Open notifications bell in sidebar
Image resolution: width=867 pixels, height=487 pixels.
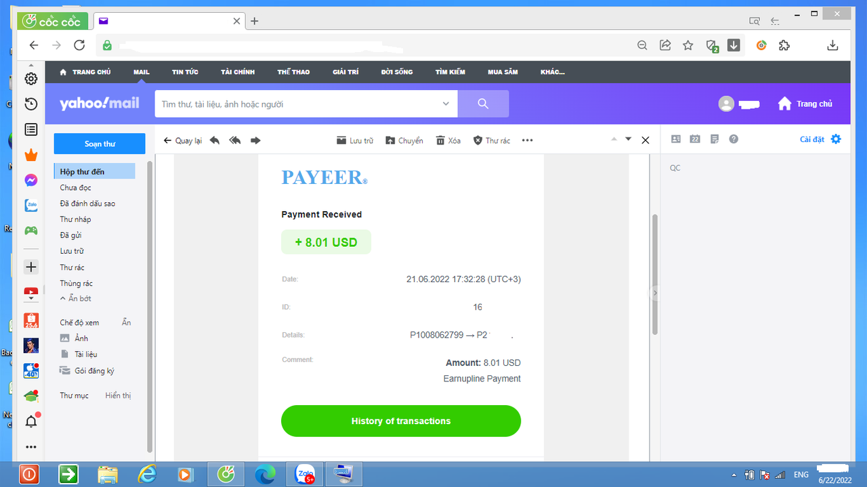[x=30, y=422]
